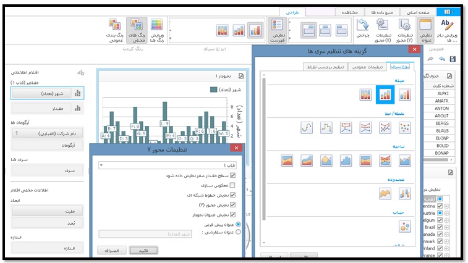The height and width of the screenshot is (263, 468).
Task: Click bar icon next to مقدار placeholder
Action: pyautogui.click(x=78, y=108)
